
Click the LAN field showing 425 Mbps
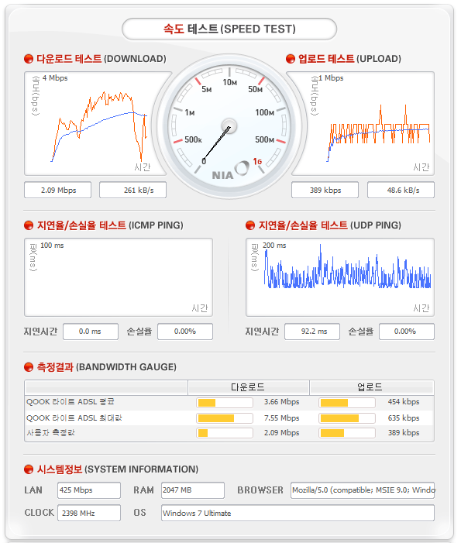click(x=89, y=490)
